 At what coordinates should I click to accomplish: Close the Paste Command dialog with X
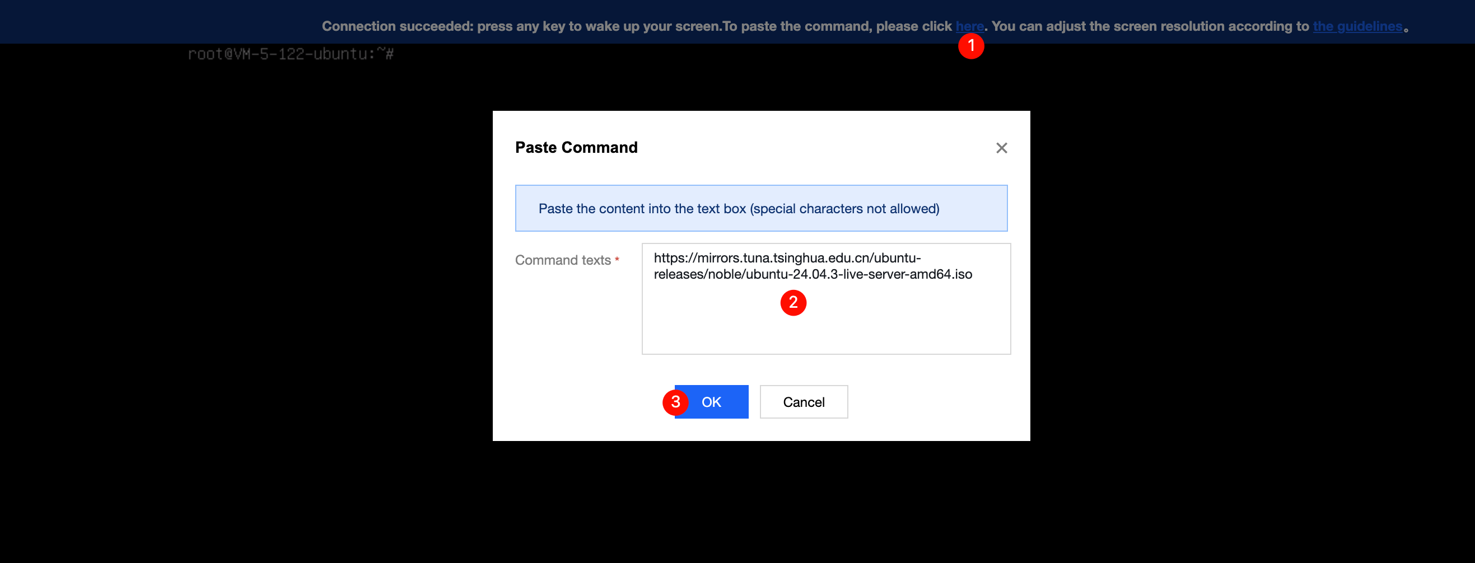1001,148
